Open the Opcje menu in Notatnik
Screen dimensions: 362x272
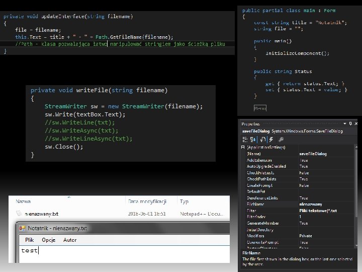tap(48, 240)
